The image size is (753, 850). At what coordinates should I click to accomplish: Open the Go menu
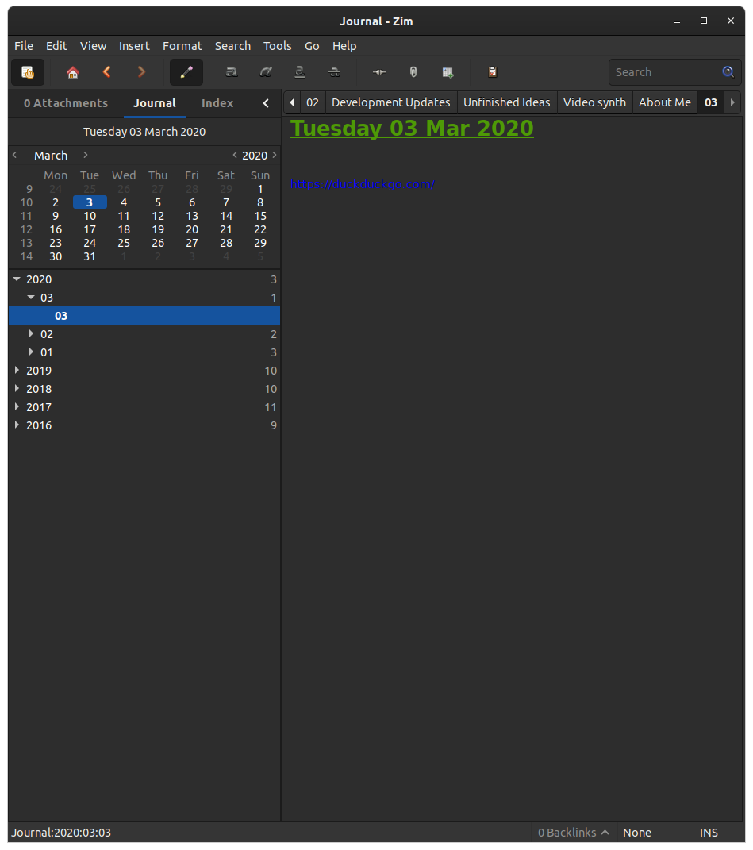click(x=312, y=46)
